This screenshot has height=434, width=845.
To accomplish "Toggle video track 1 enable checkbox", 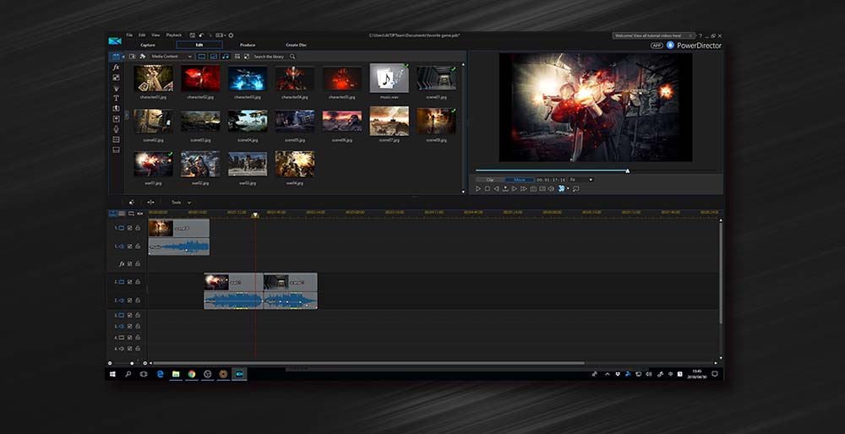I will (130, 228).
